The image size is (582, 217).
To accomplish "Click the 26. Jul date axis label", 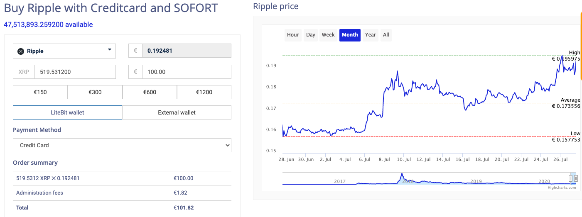I will [x=560, y=159].
